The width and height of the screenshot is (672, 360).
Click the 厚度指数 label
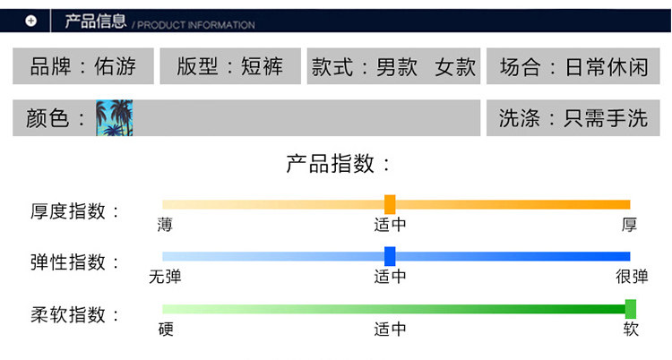(x=75, y=211)
